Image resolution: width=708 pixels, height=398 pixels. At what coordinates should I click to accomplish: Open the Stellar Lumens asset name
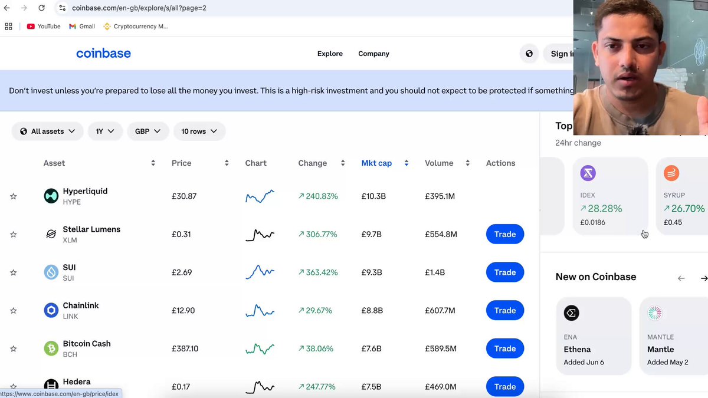(x=91, y=229)
